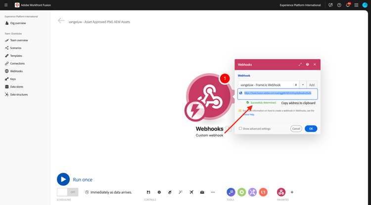The width and height of the screenshot is (371, 205).
Task: Close the Webhooks dialog
Action: 315,64
